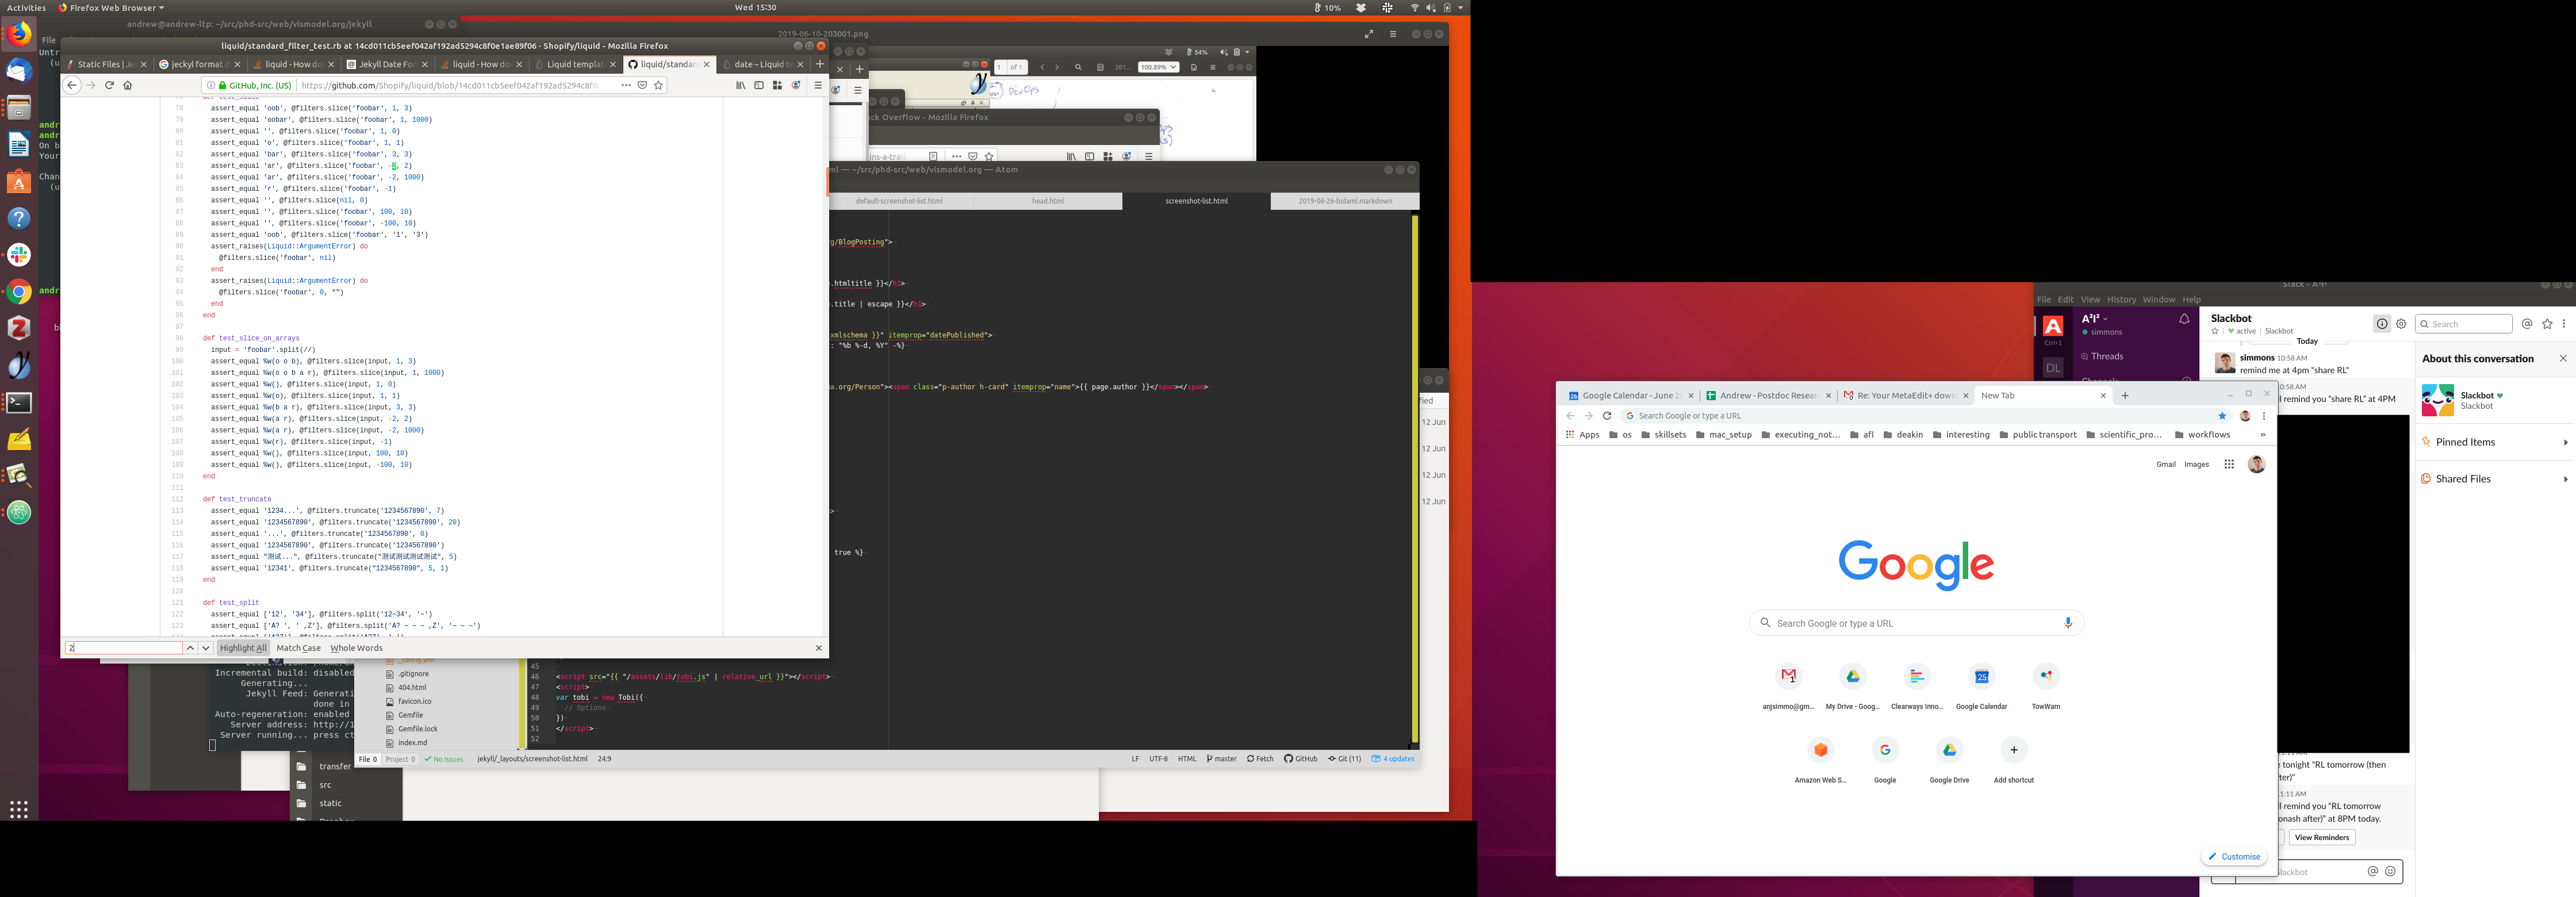Image resolution: width=2576 pixels, height=897 pixels.
Task: Click the Firefox reload page icon
Action: tap(110, 86)
